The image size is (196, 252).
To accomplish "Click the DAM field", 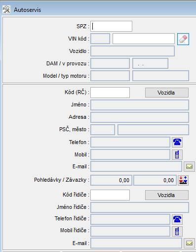I will [x=110, y=63].
